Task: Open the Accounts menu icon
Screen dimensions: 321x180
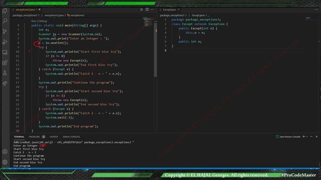Action: (5, 151)
